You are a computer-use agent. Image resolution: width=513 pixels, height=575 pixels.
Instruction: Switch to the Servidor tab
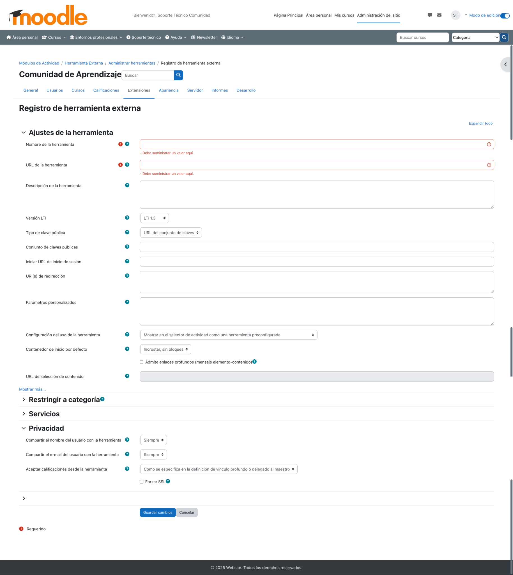[195, 90]
